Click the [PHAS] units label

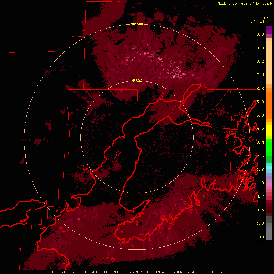(x=257, y=21)
